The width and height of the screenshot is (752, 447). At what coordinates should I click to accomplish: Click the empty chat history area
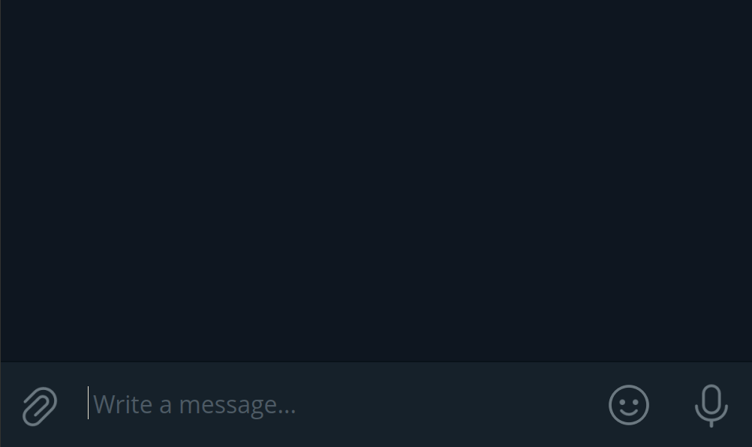coord(376,181)
